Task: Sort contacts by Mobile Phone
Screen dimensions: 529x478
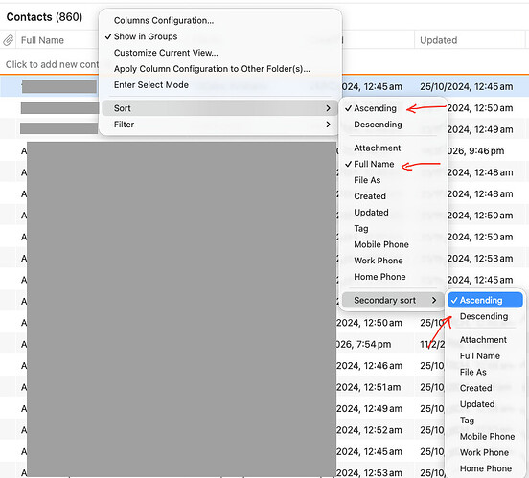Action: click(381, 244)
